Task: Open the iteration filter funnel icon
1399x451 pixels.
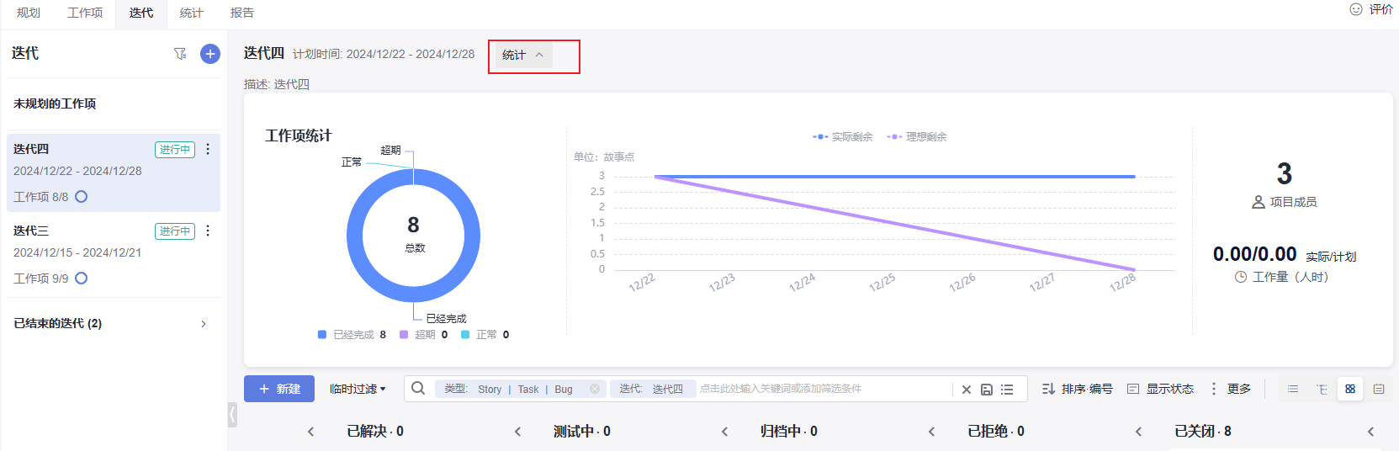Action: pos(180,54)
